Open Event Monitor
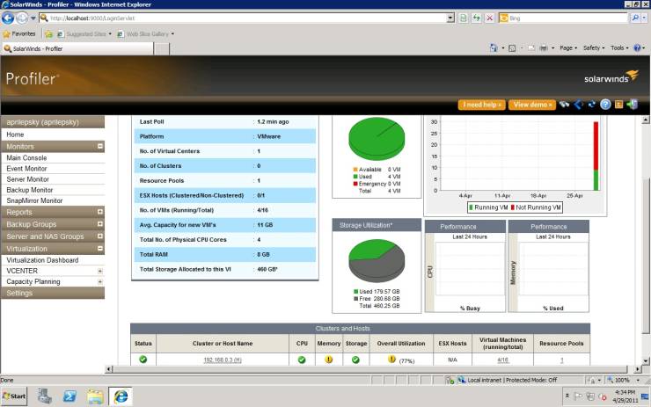This screenshot has width=651, height=407. click(x=26, y=169)
